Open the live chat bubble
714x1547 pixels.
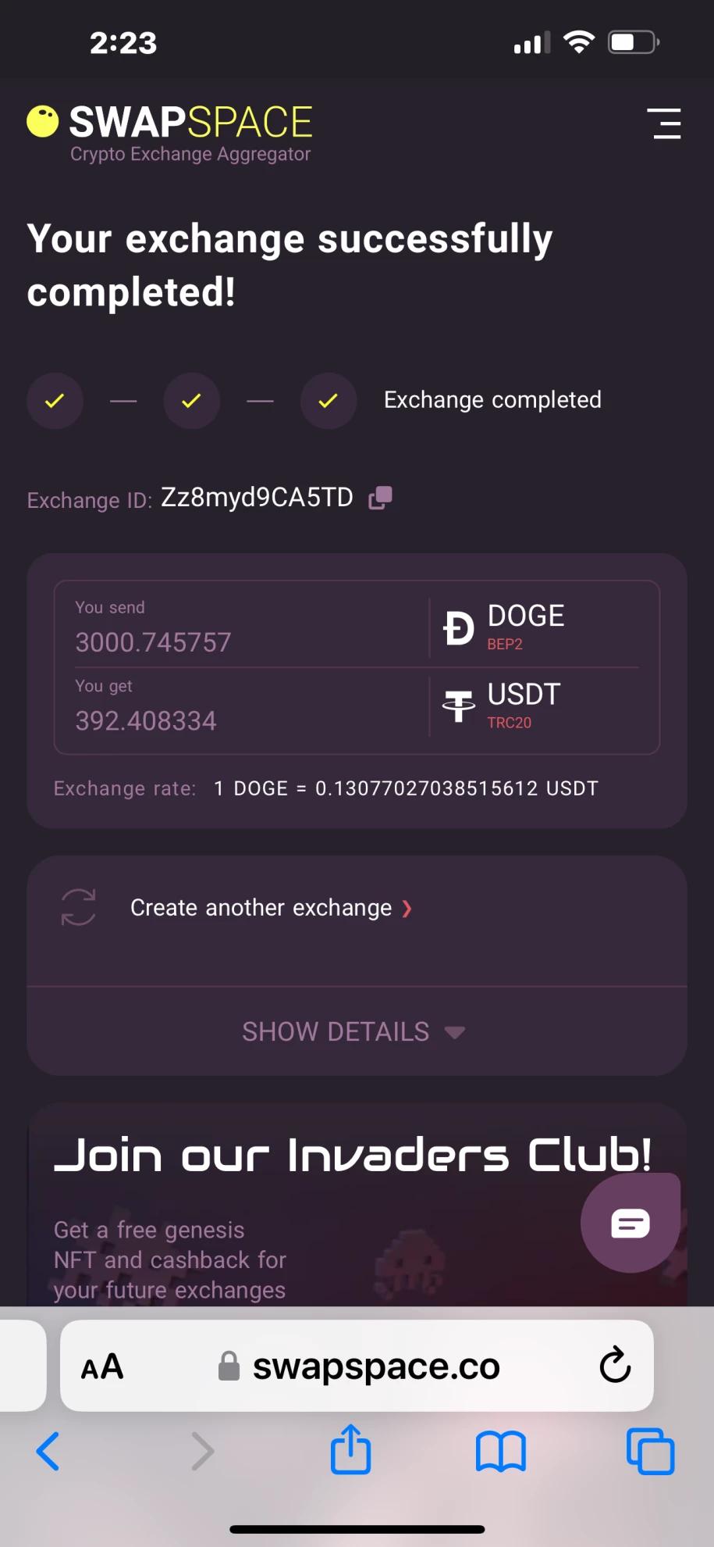[631, 1223]
